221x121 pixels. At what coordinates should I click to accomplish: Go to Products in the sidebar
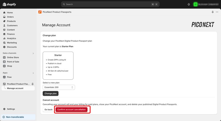(x=11, y=21)
